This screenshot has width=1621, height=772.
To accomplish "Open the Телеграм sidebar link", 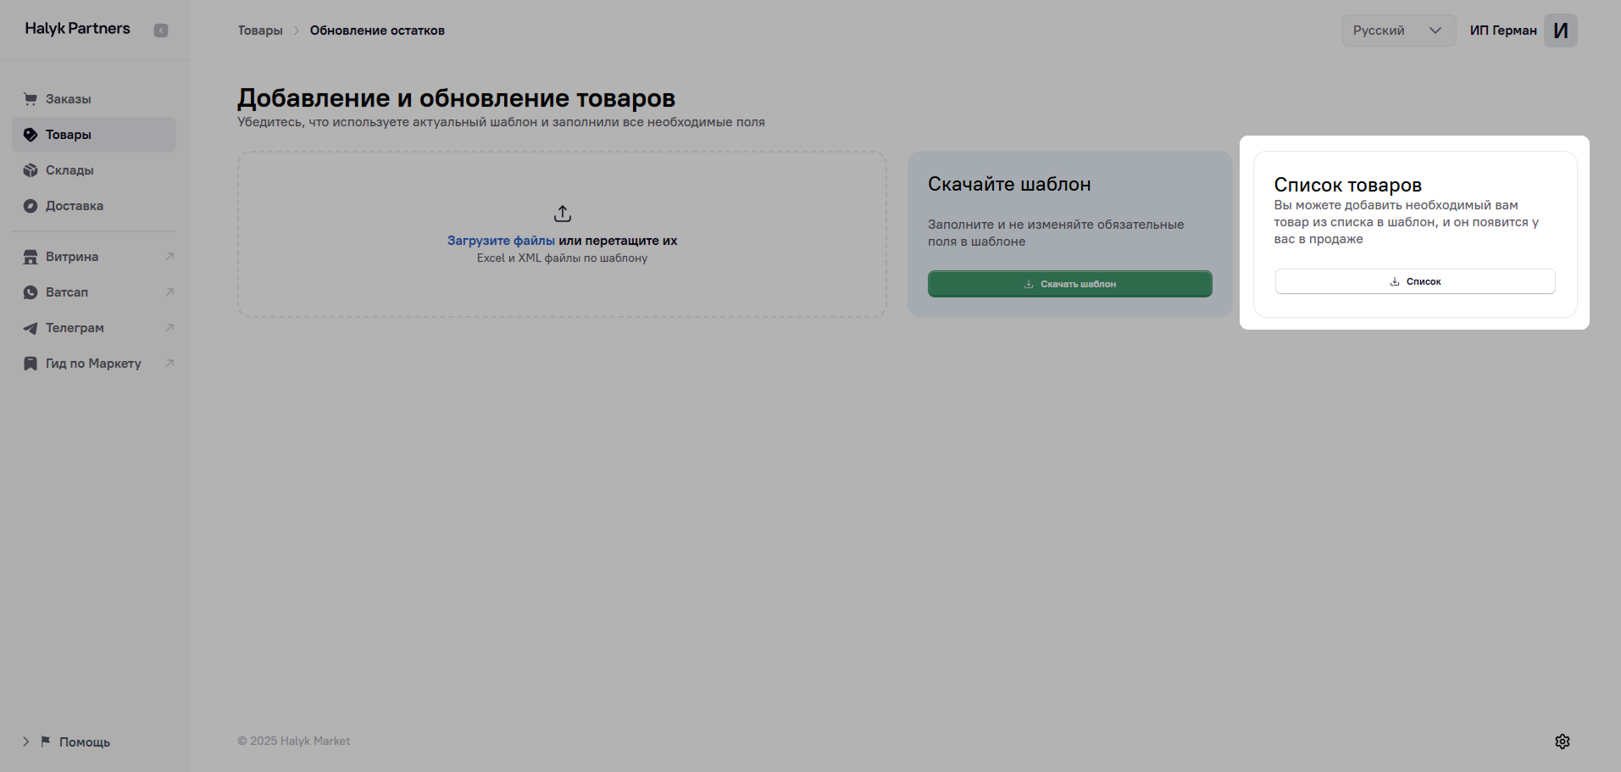I will coord(94,328).
